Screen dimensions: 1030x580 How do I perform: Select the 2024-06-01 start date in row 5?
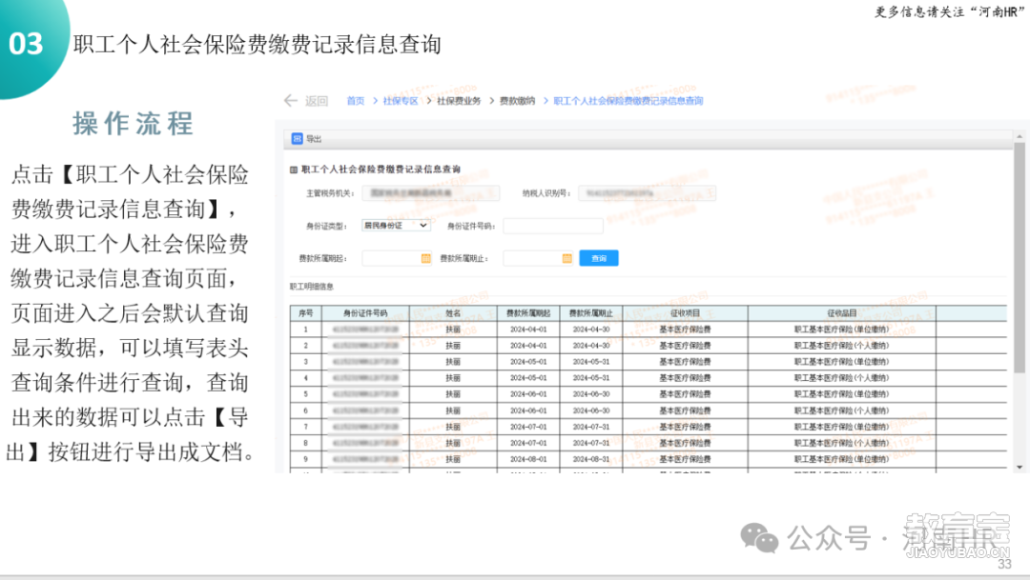coord(528,394)
